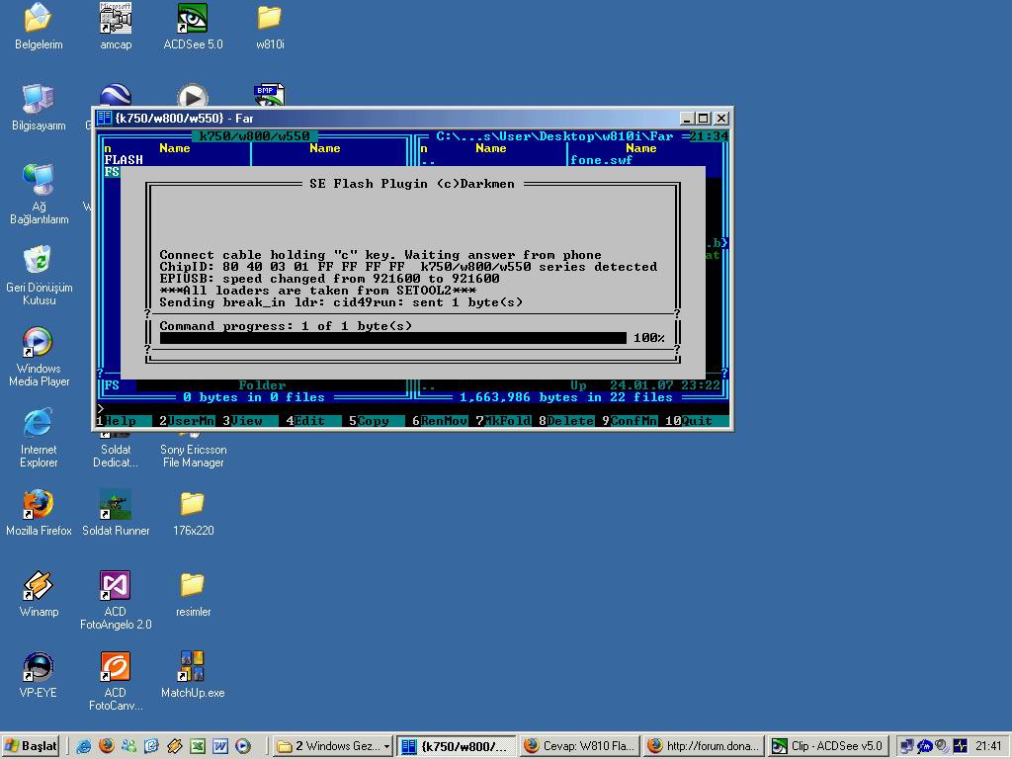Launch Mozilla Firefox from desktop
The width and height of the screenshot is (1012, 759).
coord(39,506)
